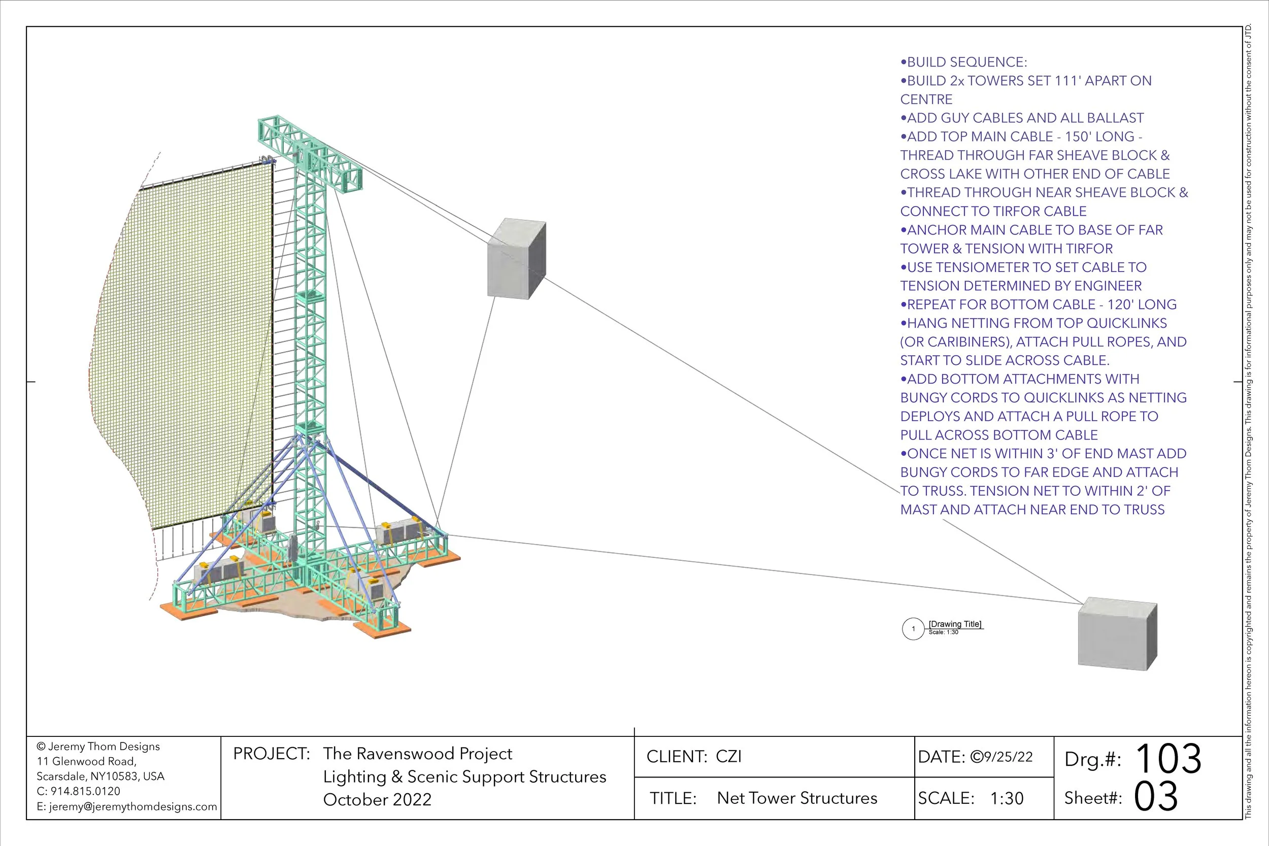
Task: Click the BUILD SEQUENCE heading text
Action: coord(963,62)
